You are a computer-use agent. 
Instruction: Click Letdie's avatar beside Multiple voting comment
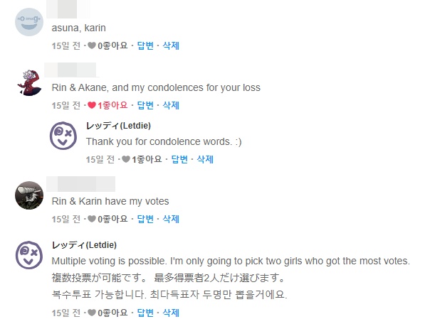click(x=29, y=254)
